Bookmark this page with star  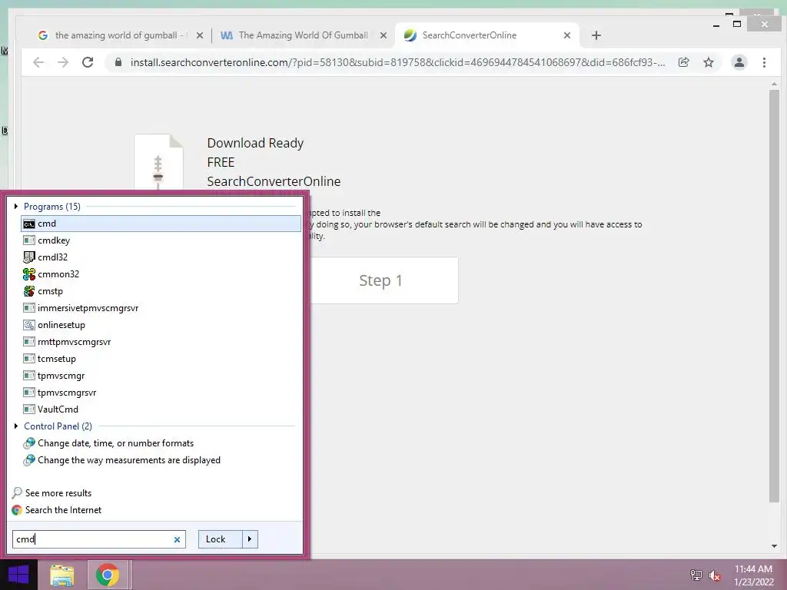(708, 62)
